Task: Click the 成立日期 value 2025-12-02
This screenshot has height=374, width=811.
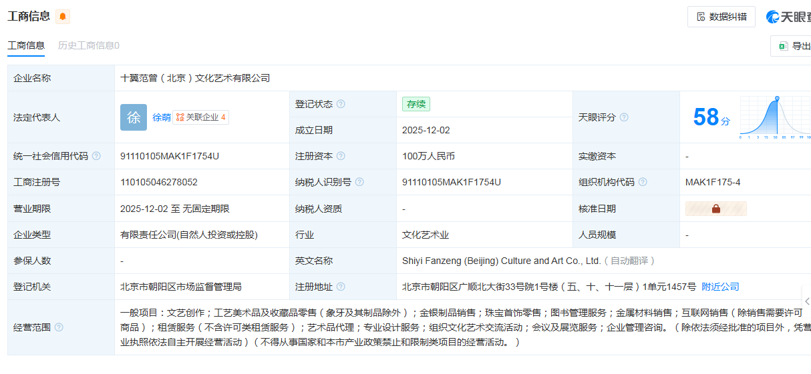Action: coord(426,130)
